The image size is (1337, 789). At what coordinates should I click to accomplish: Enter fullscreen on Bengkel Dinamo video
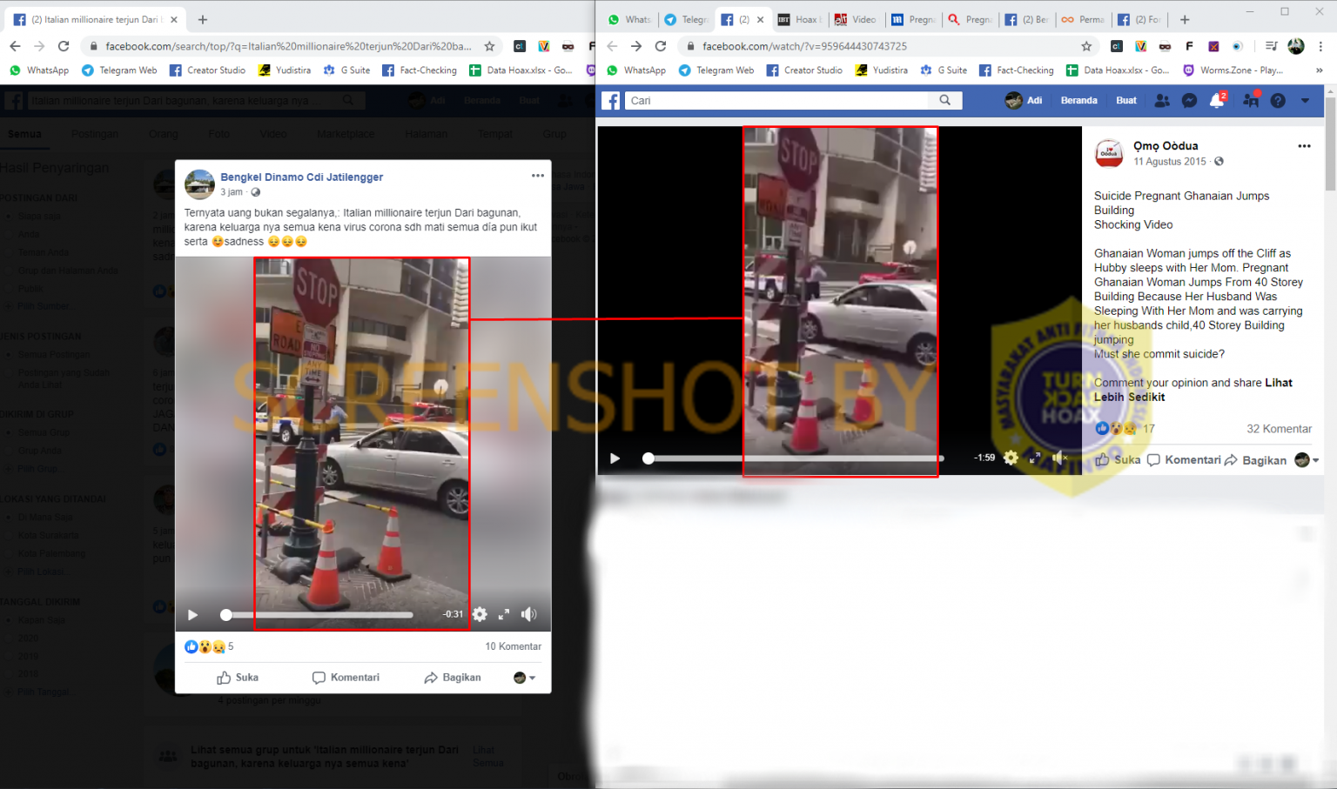[503, 614]
